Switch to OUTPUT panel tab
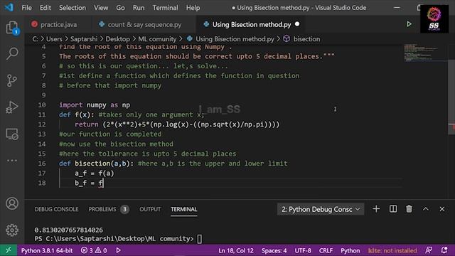This screenshot has width=455, height=256. [150, 209]
